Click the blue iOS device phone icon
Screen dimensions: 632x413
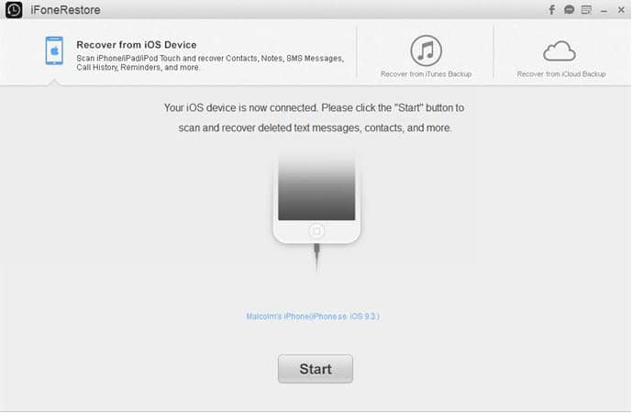click(x=54, y=50)
